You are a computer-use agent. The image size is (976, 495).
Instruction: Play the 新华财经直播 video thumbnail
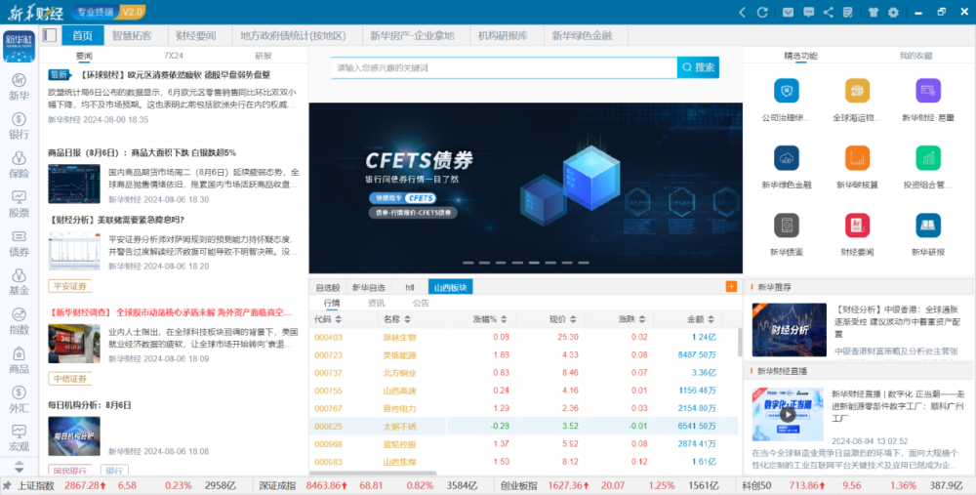[787, 414]
